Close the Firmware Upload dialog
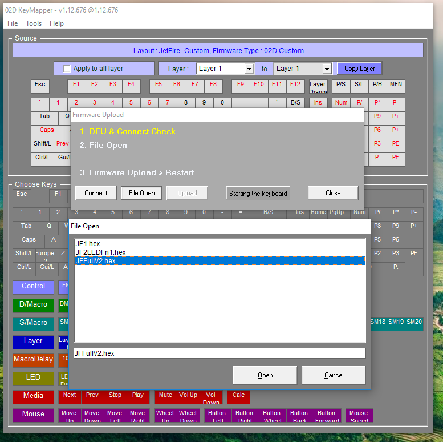Viewport: 443px width, 442px height. [x=332, y=193]
